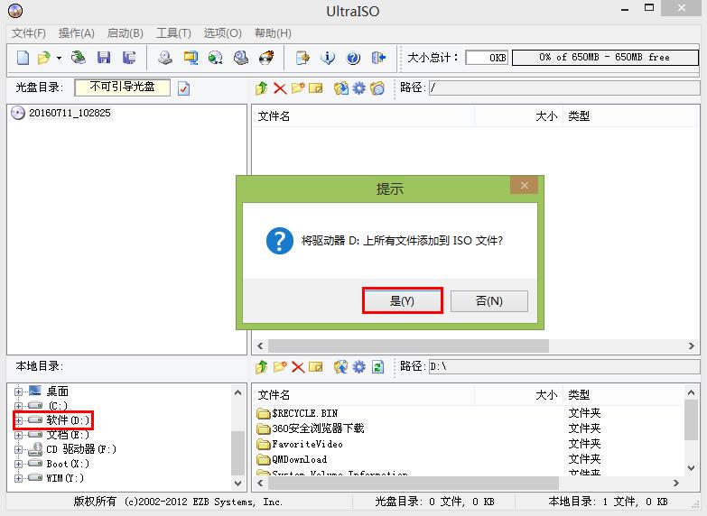The image size is (707, 516).
Task: Click the add-to-image icon in local toolbar
Action: 341,367
